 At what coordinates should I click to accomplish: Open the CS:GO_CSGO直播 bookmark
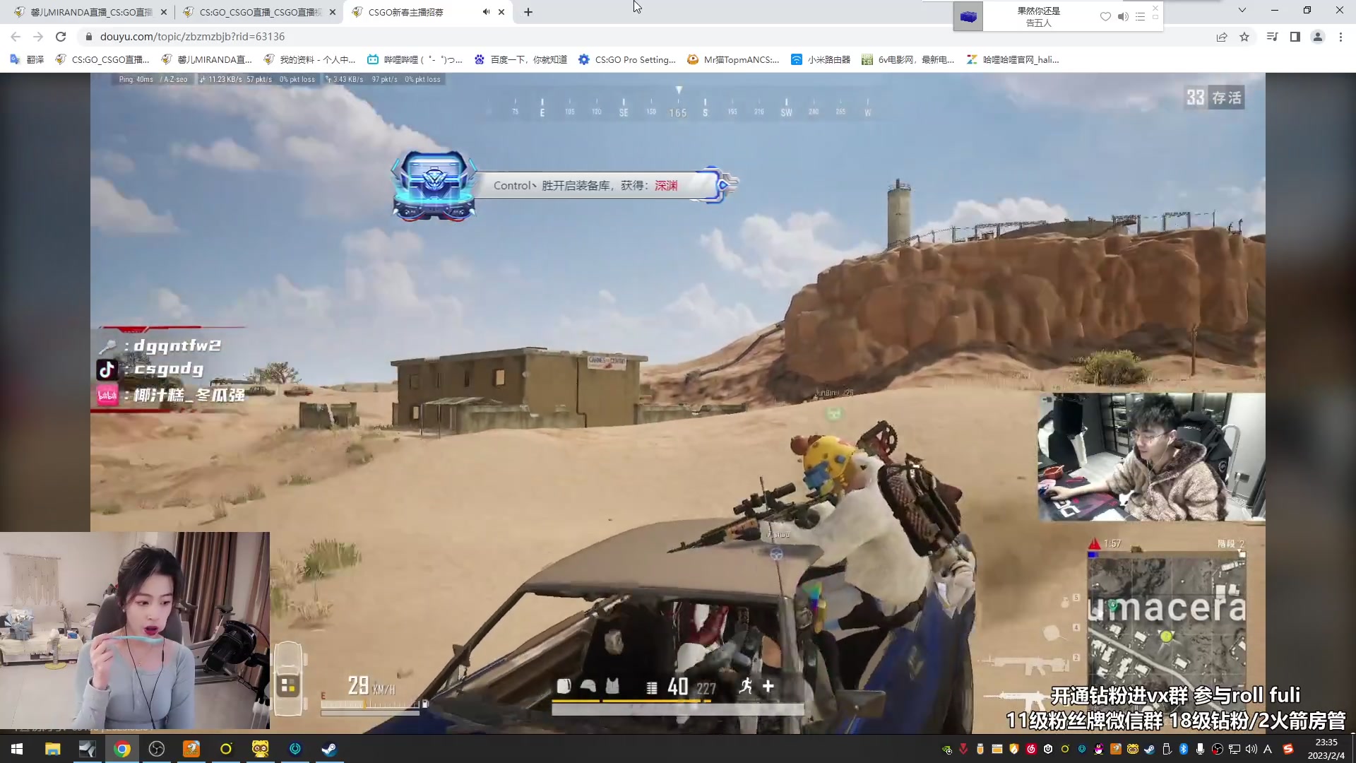[102, 60]
